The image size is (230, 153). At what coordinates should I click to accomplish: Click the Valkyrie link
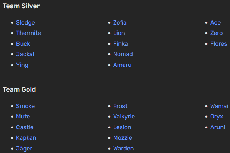coord(124,117)
